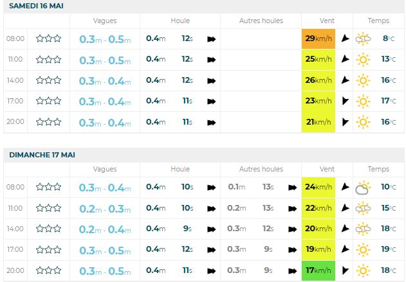Image resolution: width=406 pixels, height=282 pixels.
Task: Click star rating for Saturday 08:00
Action: 49,39
